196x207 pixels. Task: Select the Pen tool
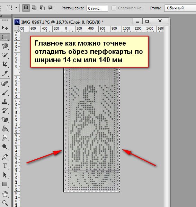(x=5, y=157)
